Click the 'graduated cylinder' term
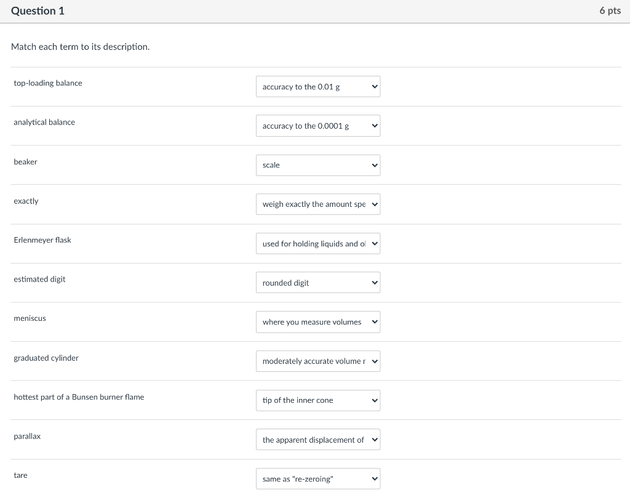 click(46, 358)
